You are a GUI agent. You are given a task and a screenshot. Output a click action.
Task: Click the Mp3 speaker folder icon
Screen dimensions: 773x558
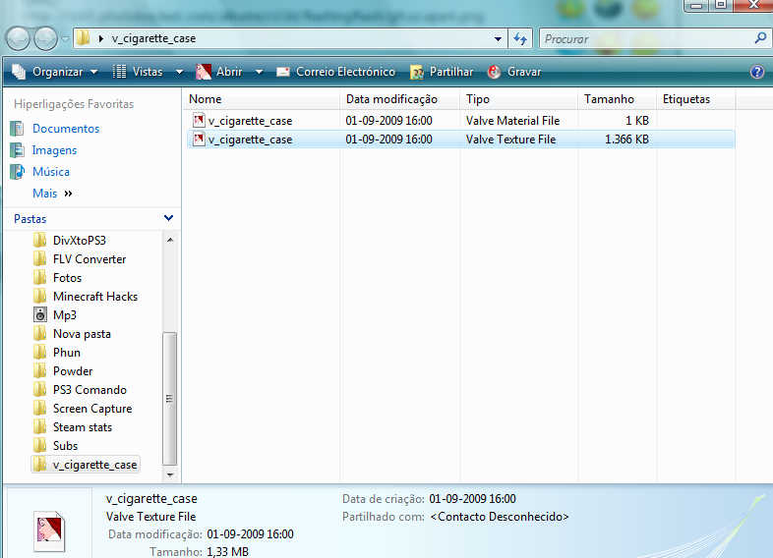pyautogui.click(x=40, y=314)
